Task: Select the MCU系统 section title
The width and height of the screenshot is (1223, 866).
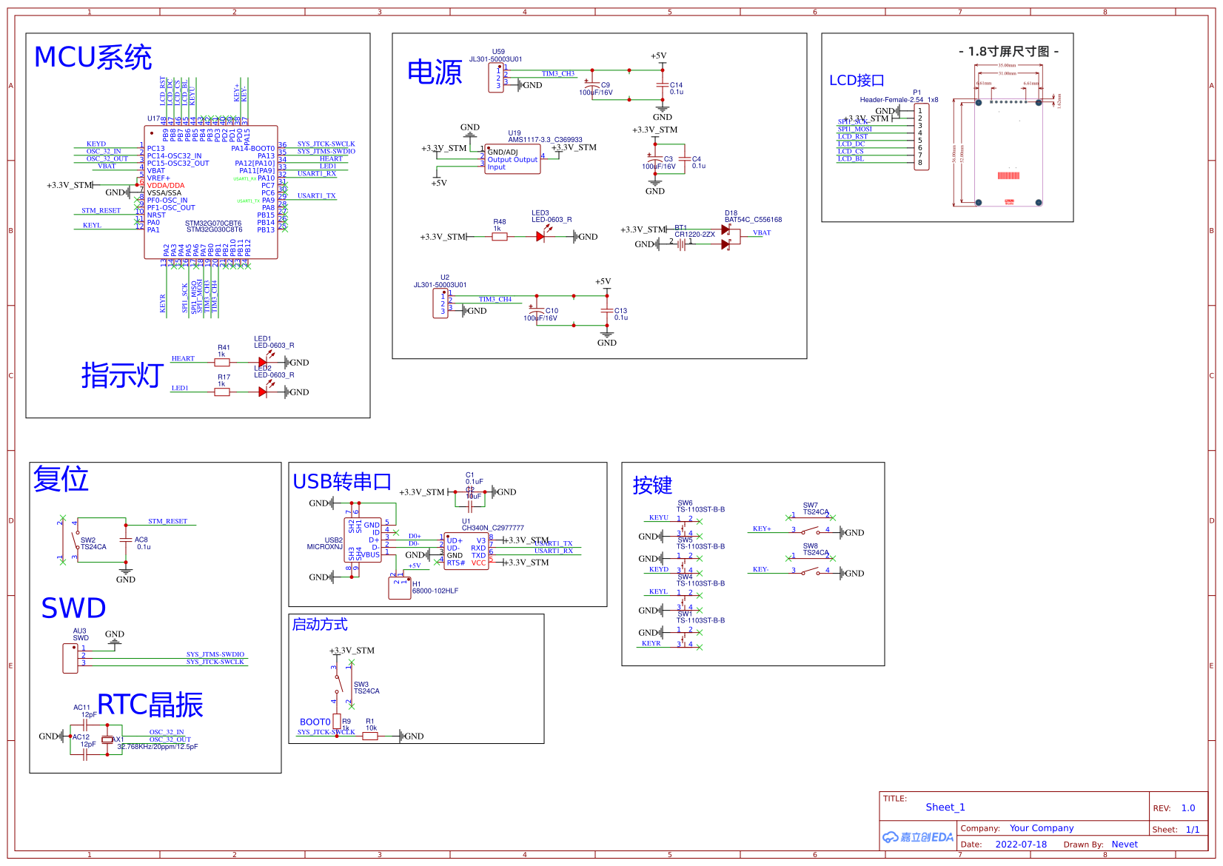Action: coord(93,57)
